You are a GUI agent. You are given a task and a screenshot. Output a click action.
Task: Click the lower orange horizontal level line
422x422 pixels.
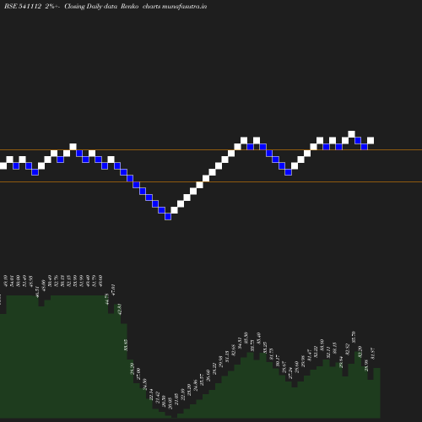[211, 182]
